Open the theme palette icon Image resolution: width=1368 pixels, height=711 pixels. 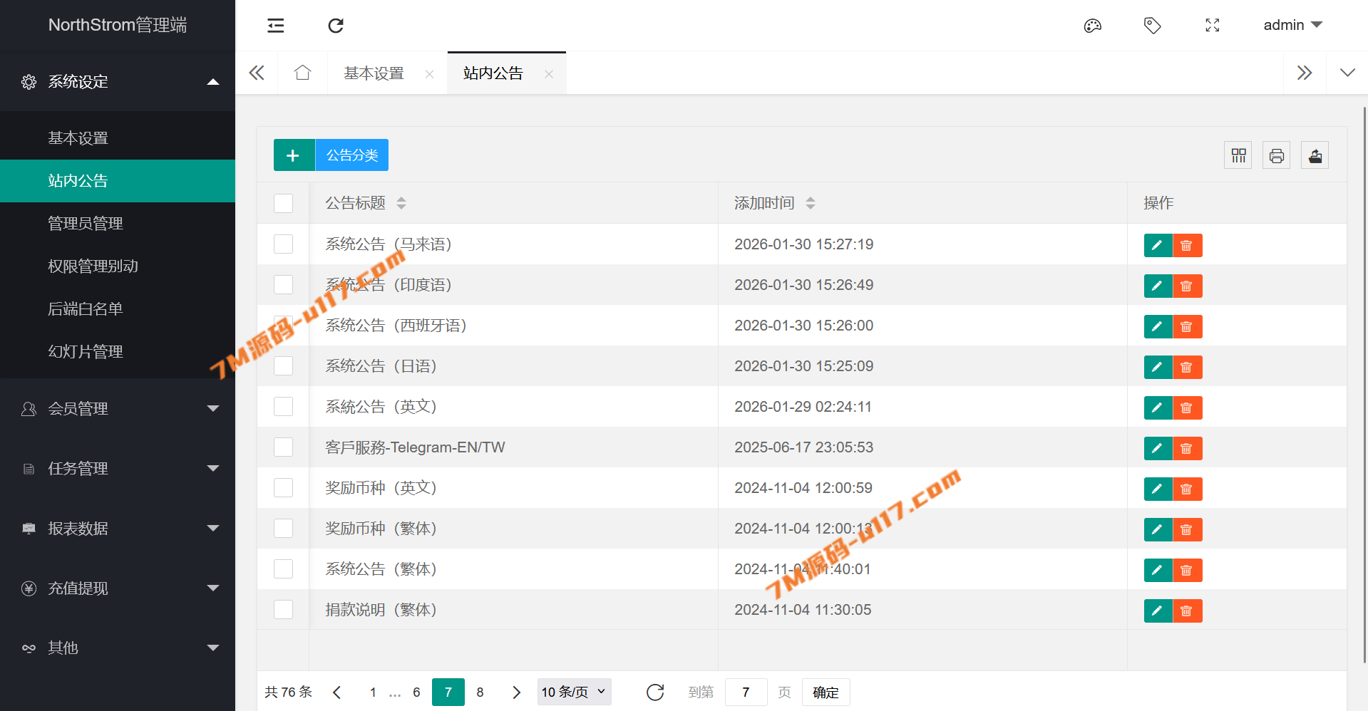point(1092,26)
